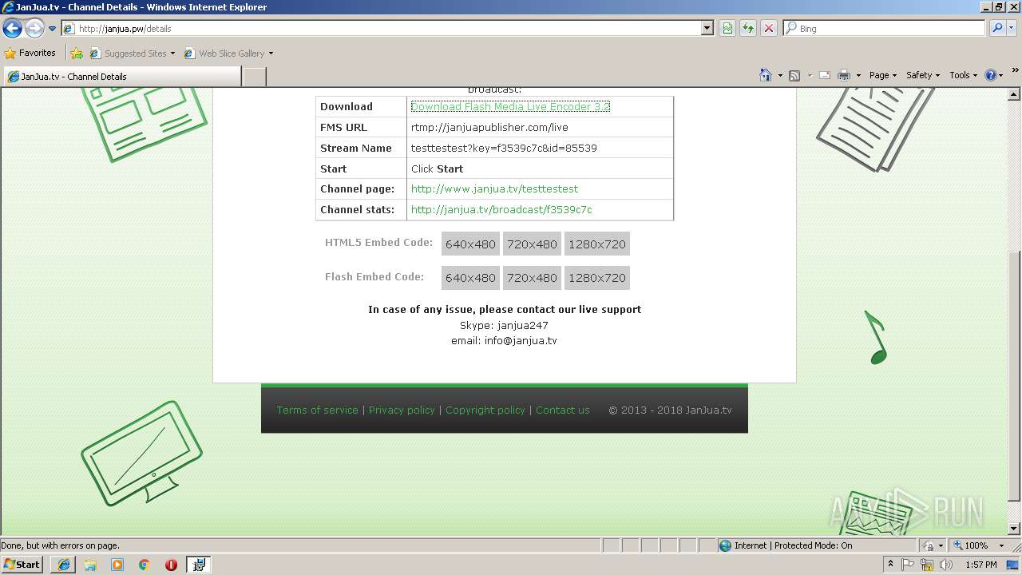Open the Channel stats broadcast link
Viewport: 1022px width, 575px height.
501,210
